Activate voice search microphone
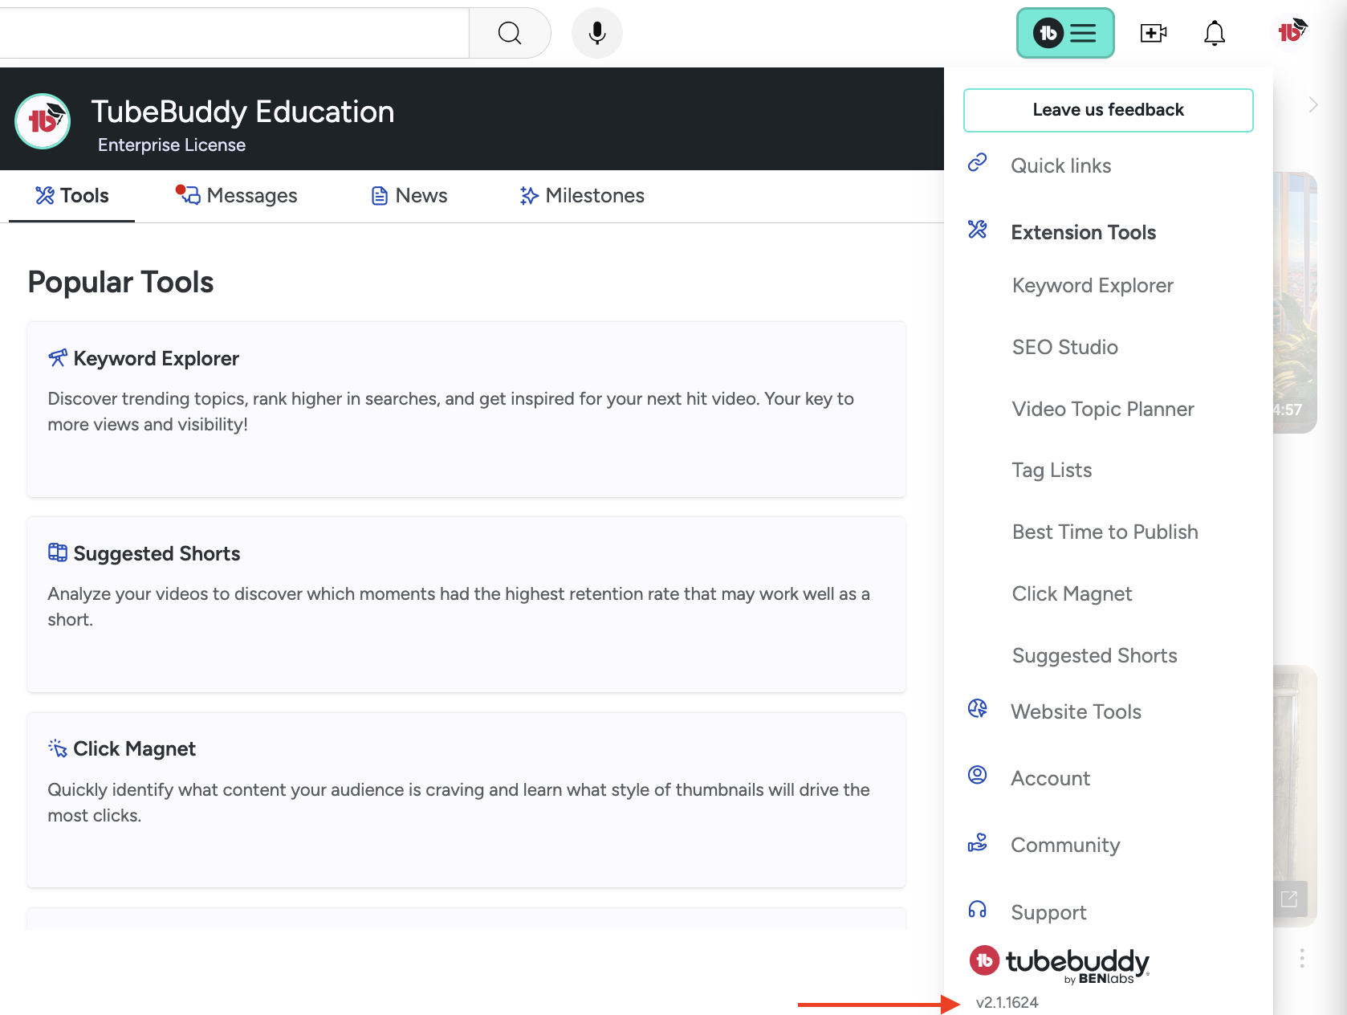Image resolution: width=1347 pixels, height=1015 pixels. (x=596, y=33)
